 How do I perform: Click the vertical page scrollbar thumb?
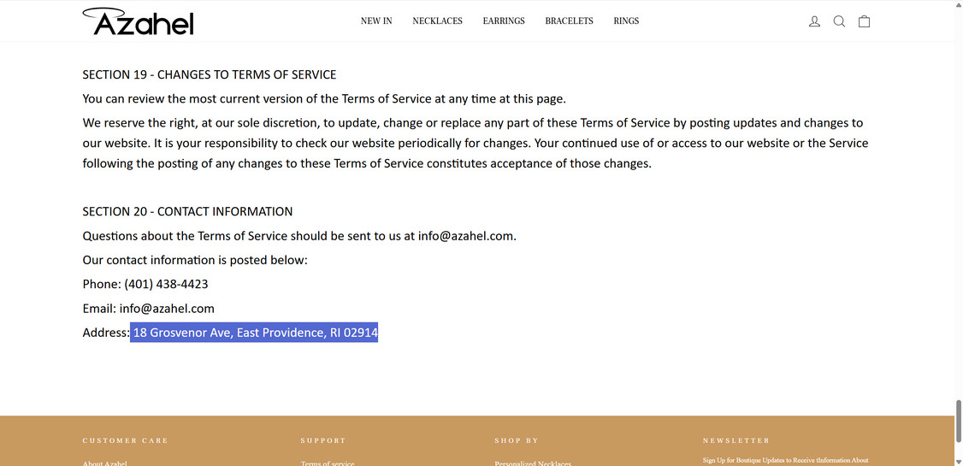[959, 421]
